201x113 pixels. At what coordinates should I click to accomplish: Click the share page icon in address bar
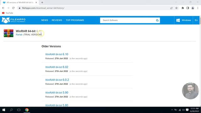tap(171, 8)
